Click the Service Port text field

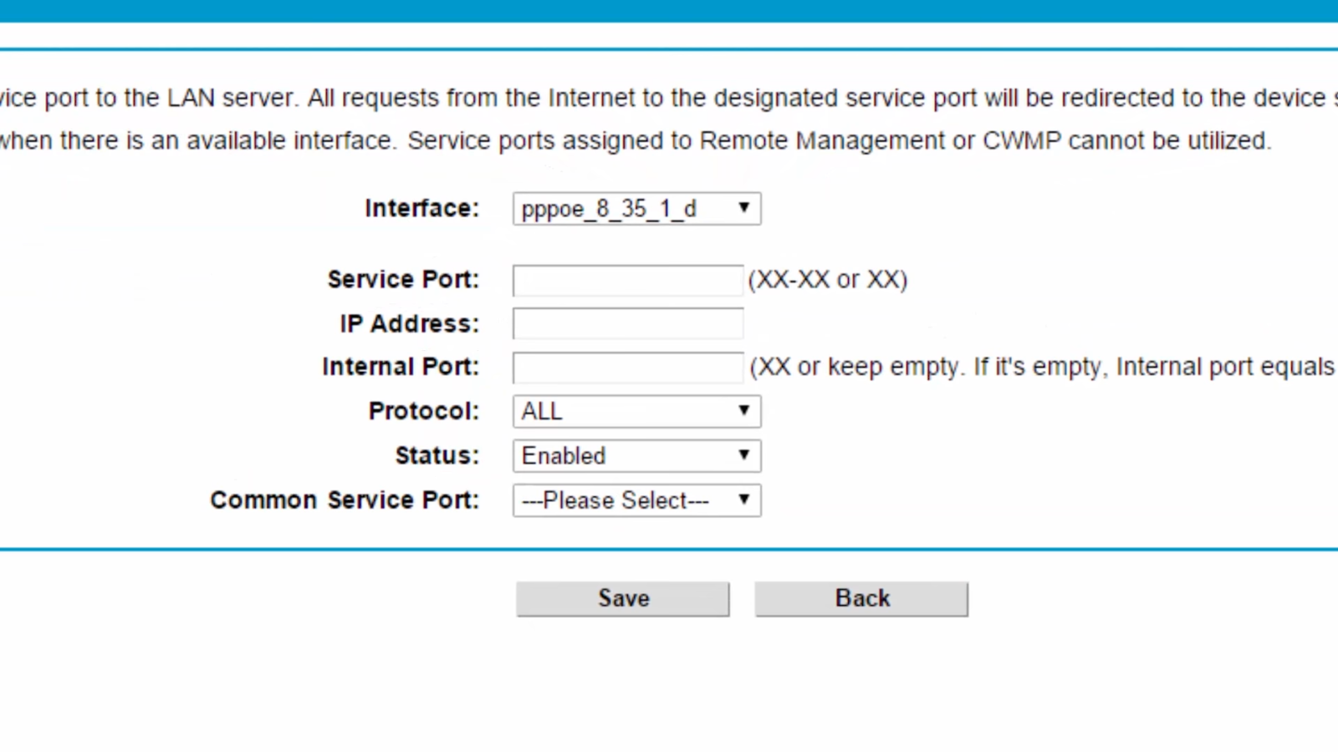pos(627,280)
